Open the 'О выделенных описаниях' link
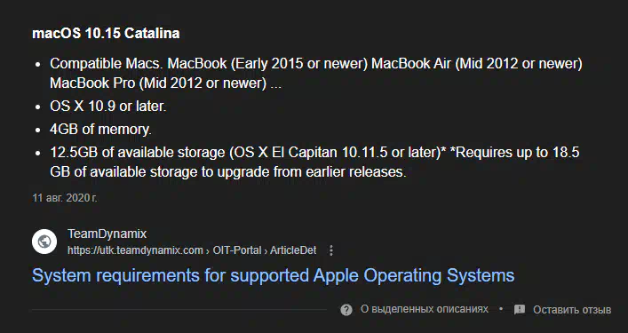628x333 pixels. (424, 309)
